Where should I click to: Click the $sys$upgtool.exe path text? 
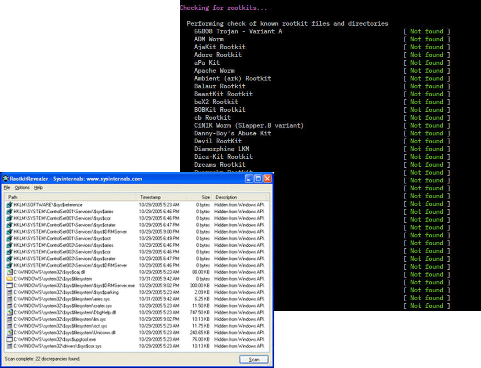coord(54,339)
